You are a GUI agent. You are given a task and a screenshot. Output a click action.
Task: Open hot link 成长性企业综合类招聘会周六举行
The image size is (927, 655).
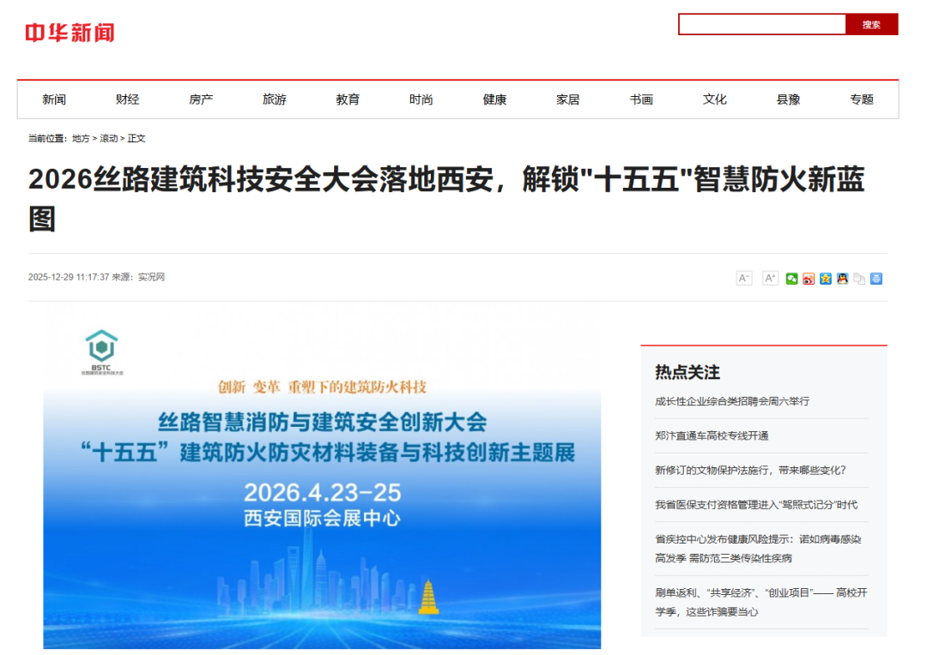click(732, 401)
